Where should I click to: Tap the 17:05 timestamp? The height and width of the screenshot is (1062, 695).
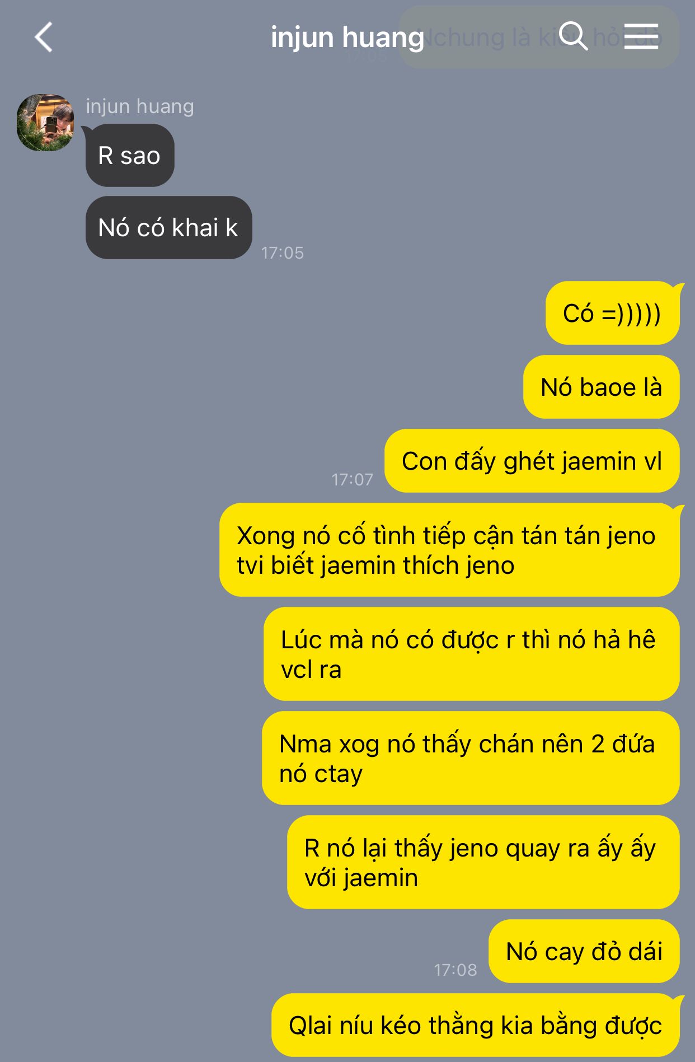coord(283,252)
